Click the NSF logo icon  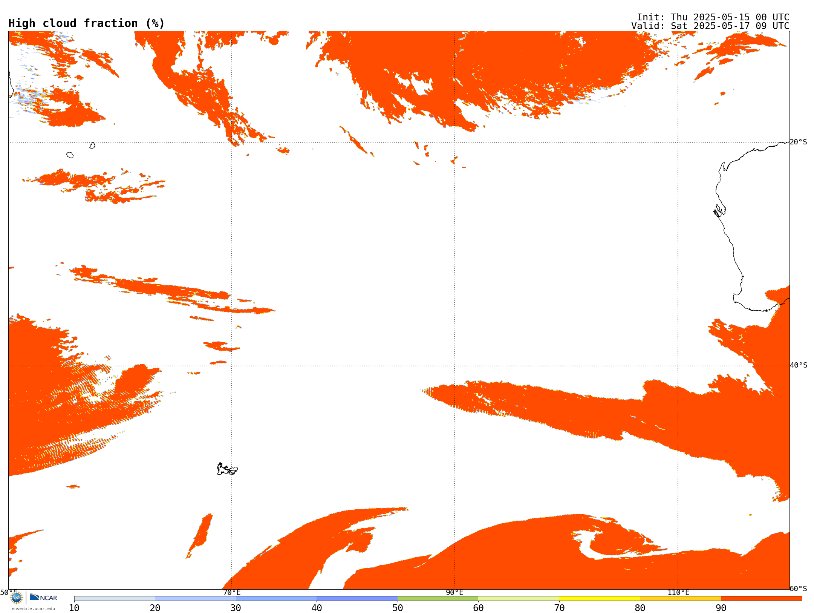(17, 598)
